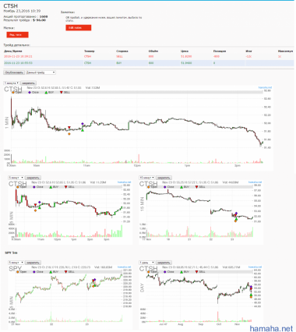Click the Дата/Время column header
The height and width of the screenshot is (332, 296).
coord(13,51)
